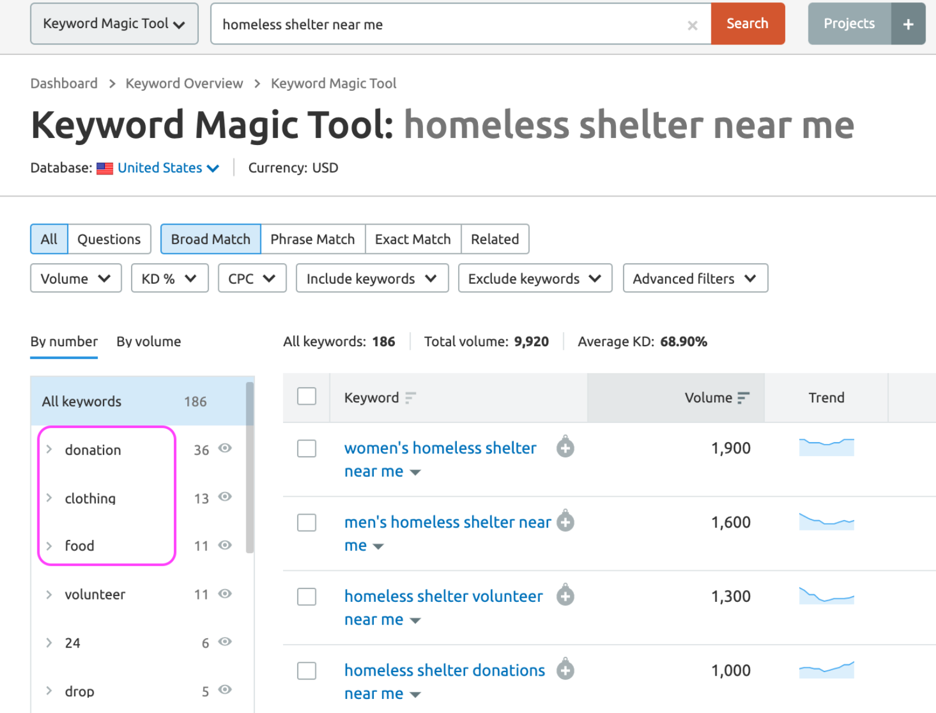Viewport: 936px width, 713px height.
Task: Open homeless shelter donations near me link
Action: pos(445,681)
